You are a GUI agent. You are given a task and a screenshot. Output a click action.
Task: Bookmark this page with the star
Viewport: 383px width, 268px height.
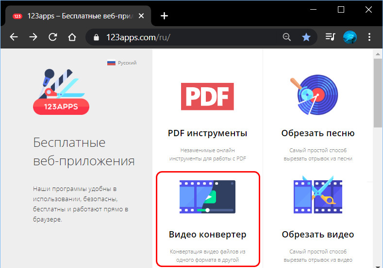click(306, 37)
